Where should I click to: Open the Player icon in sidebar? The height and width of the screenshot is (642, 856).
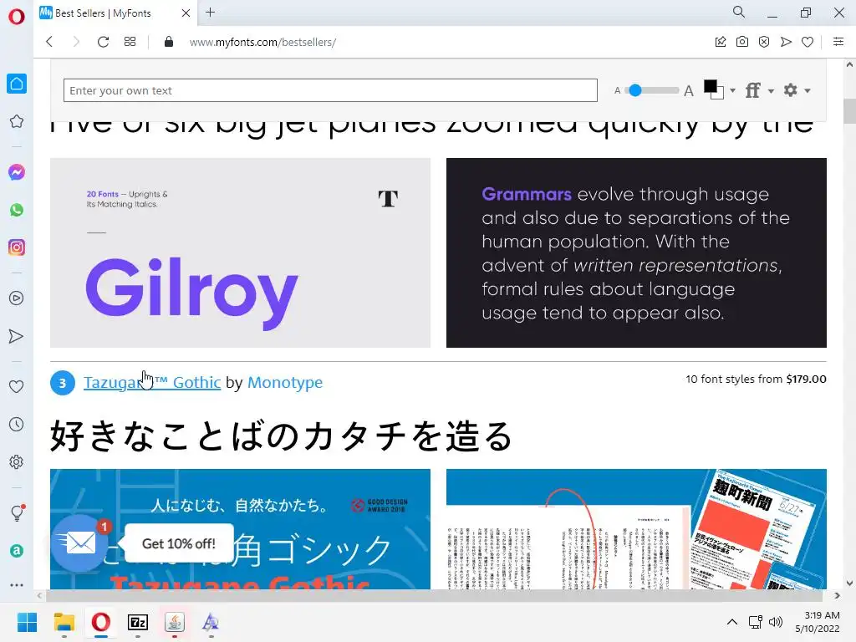[17, 298]
